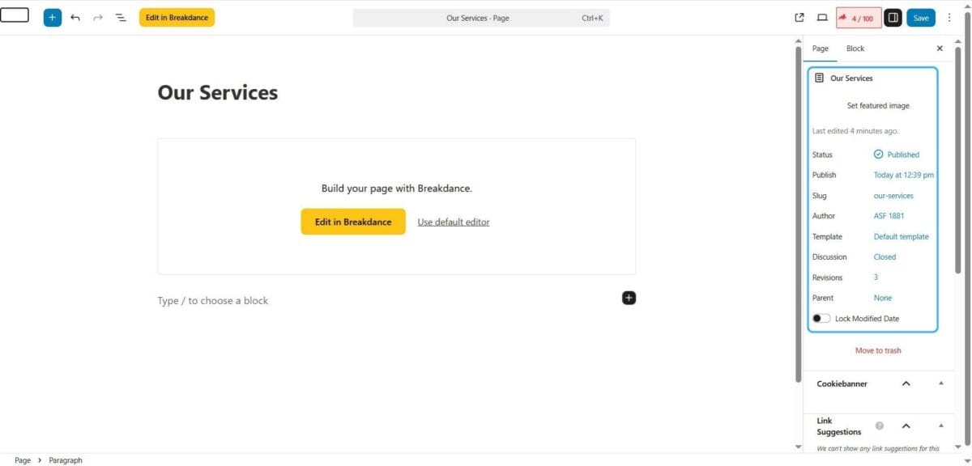Click the add block plus below the content
972x466 pixels.
[629, 298]
